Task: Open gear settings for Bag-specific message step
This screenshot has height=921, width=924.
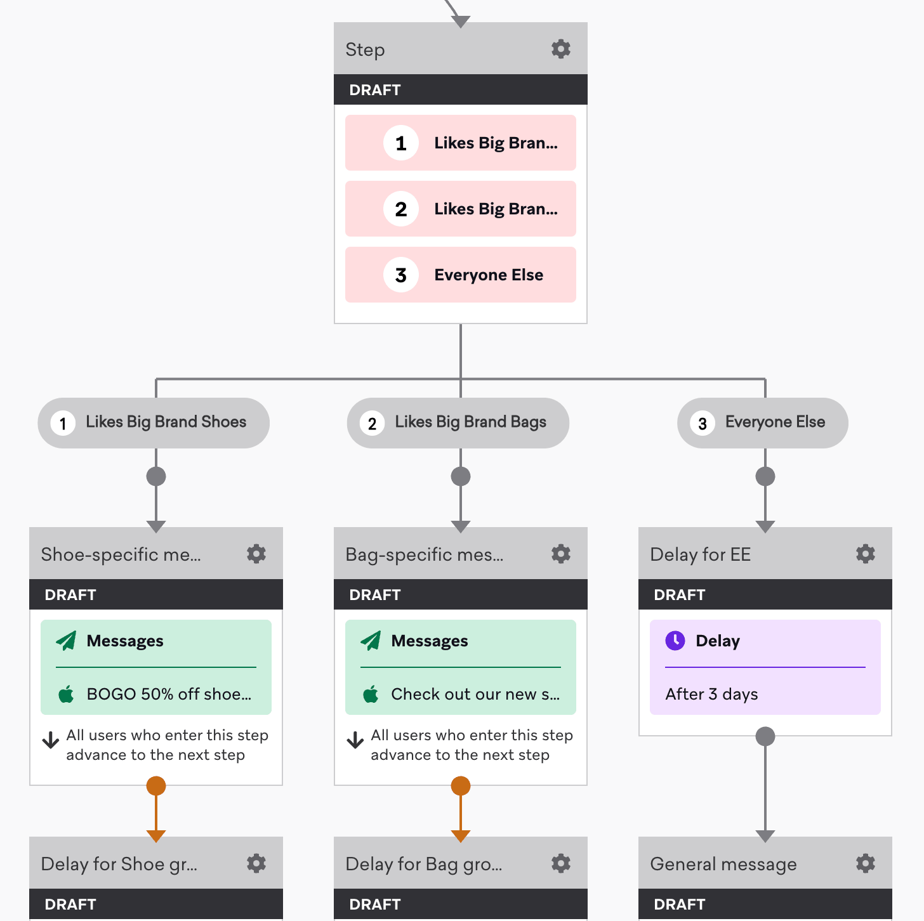Action: (x=560, y=554)
